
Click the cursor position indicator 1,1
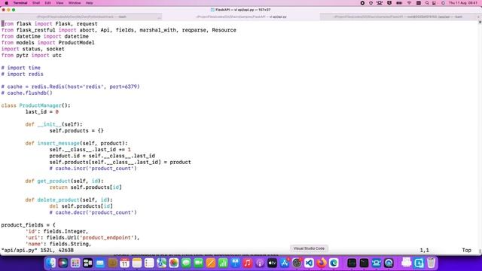pos(424,250)
